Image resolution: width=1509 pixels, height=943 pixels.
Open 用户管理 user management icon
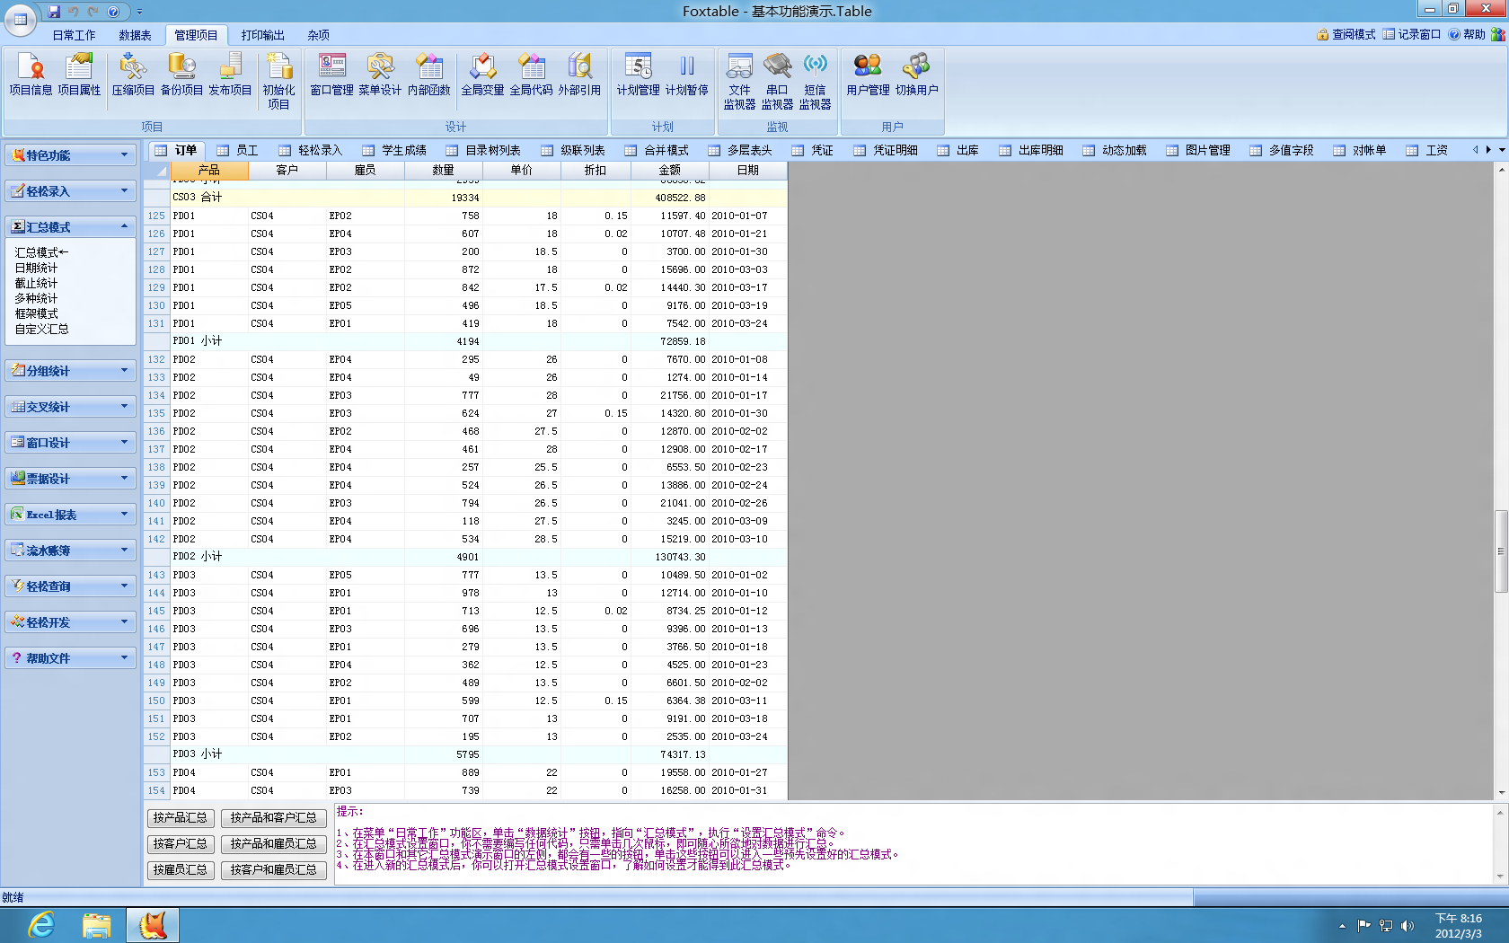tap(868, 74)
